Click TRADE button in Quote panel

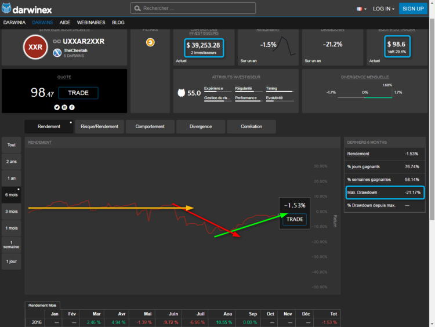point(78,93)
